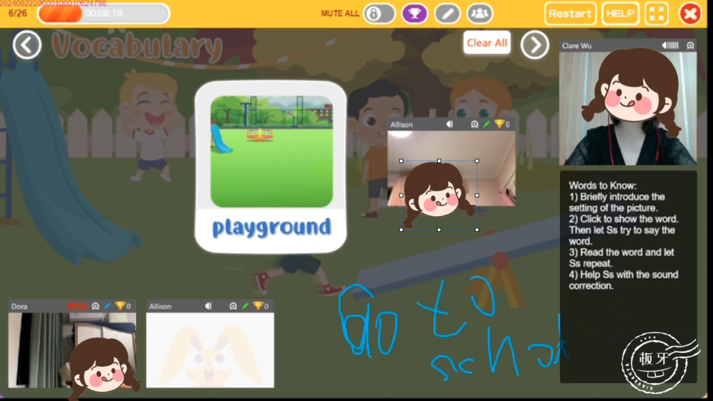Close the classroom with the red X
The width and height of the screenshot is (713, 401).
pos(691,14)
